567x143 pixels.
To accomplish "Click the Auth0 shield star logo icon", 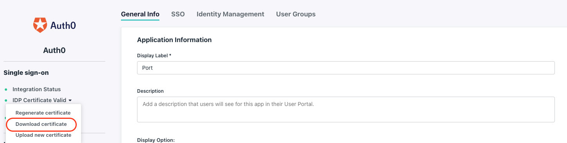I will click(40, 25).
